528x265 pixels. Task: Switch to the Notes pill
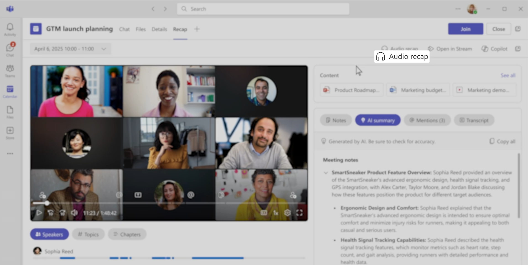coord(336,120)
